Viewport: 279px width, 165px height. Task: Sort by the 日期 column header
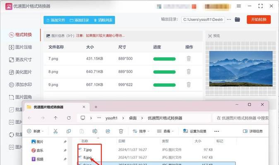coord(122,141)
